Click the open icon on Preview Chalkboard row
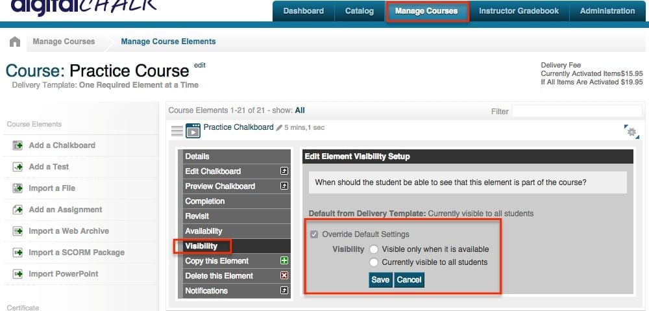Screen dimensions: 649x311 click(x=284, y=186)
